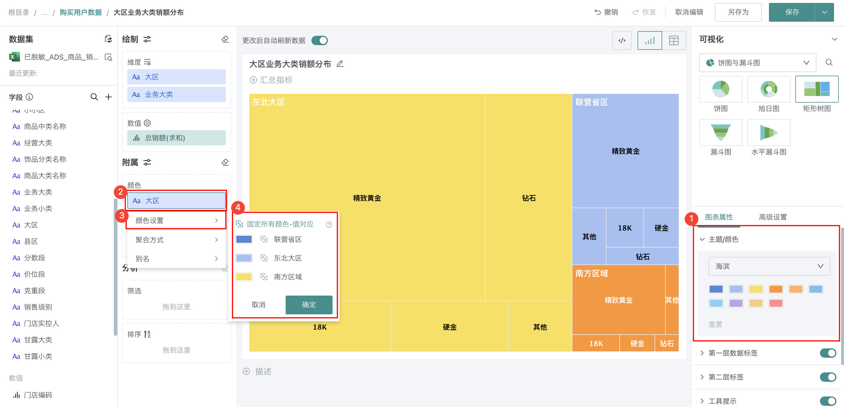Viewport: 844px width, 407px height.
Task: Click the refresh dataset icon
Action: coord(108,39)
